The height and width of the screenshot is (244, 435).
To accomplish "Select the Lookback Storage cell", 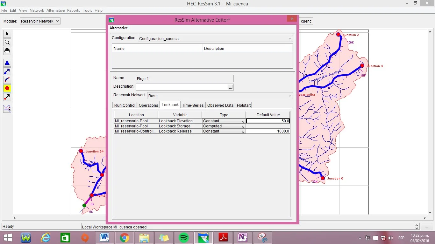I will coord(180,126).
